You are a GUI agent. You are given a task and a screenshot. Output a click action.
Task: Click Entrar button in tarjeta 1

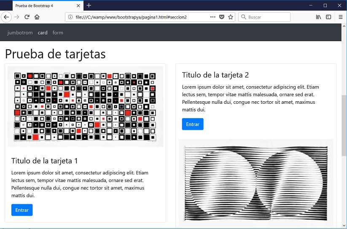click(22, 210)
